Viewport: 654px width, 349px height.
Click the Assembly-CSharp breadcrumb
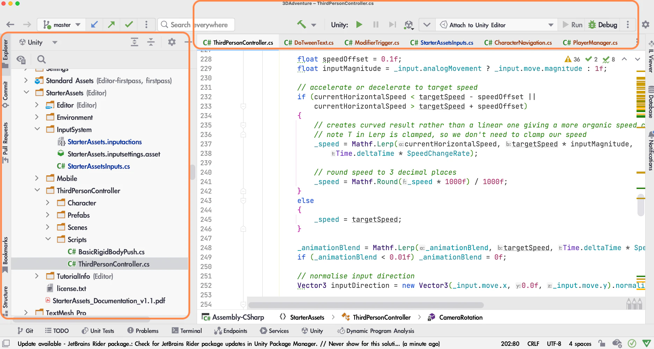pos(233,317)
